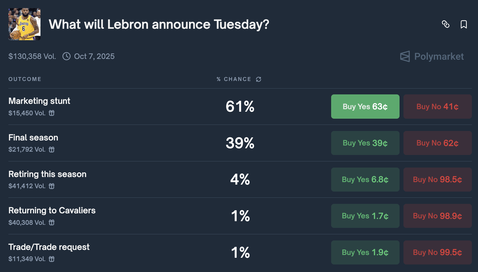Buy No at 99.5¢ for Trade request
The width and height of the screenshot is (478, 272).
coord(437,252)
